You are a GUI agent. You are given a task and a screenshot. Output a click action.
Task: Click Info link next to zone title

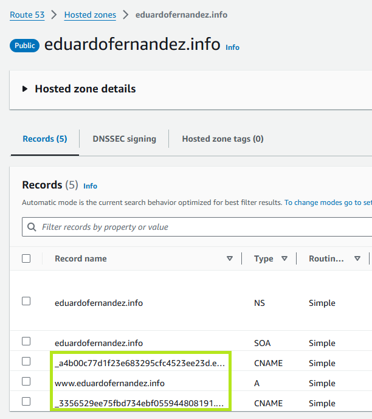point(232,47)
